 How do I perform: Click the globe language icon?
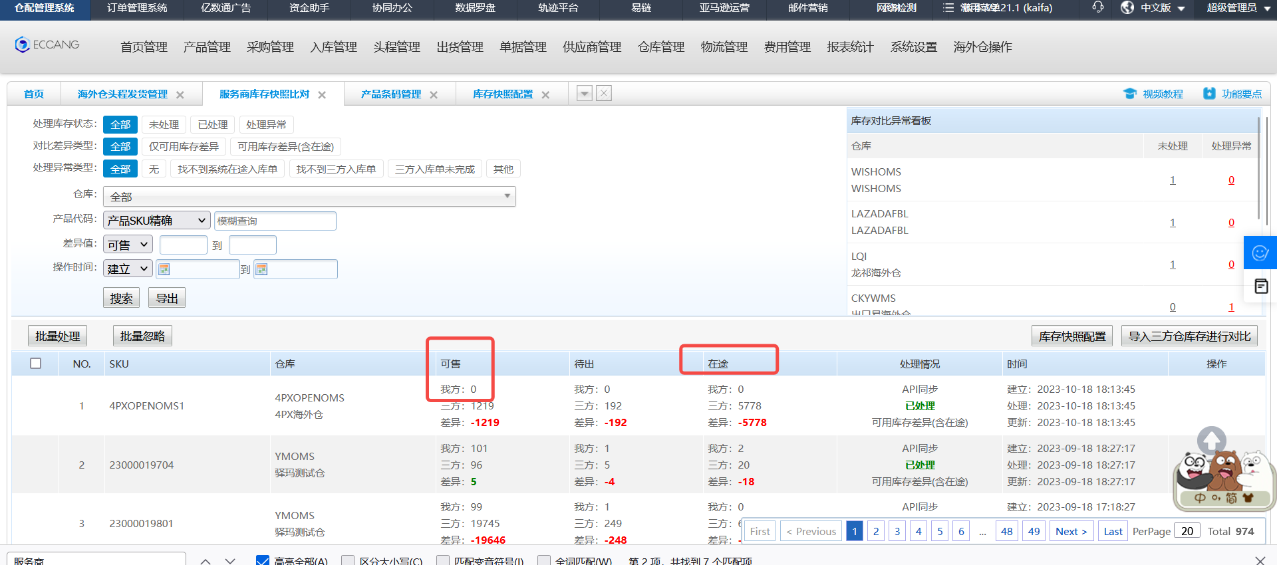pos(1127,7)
